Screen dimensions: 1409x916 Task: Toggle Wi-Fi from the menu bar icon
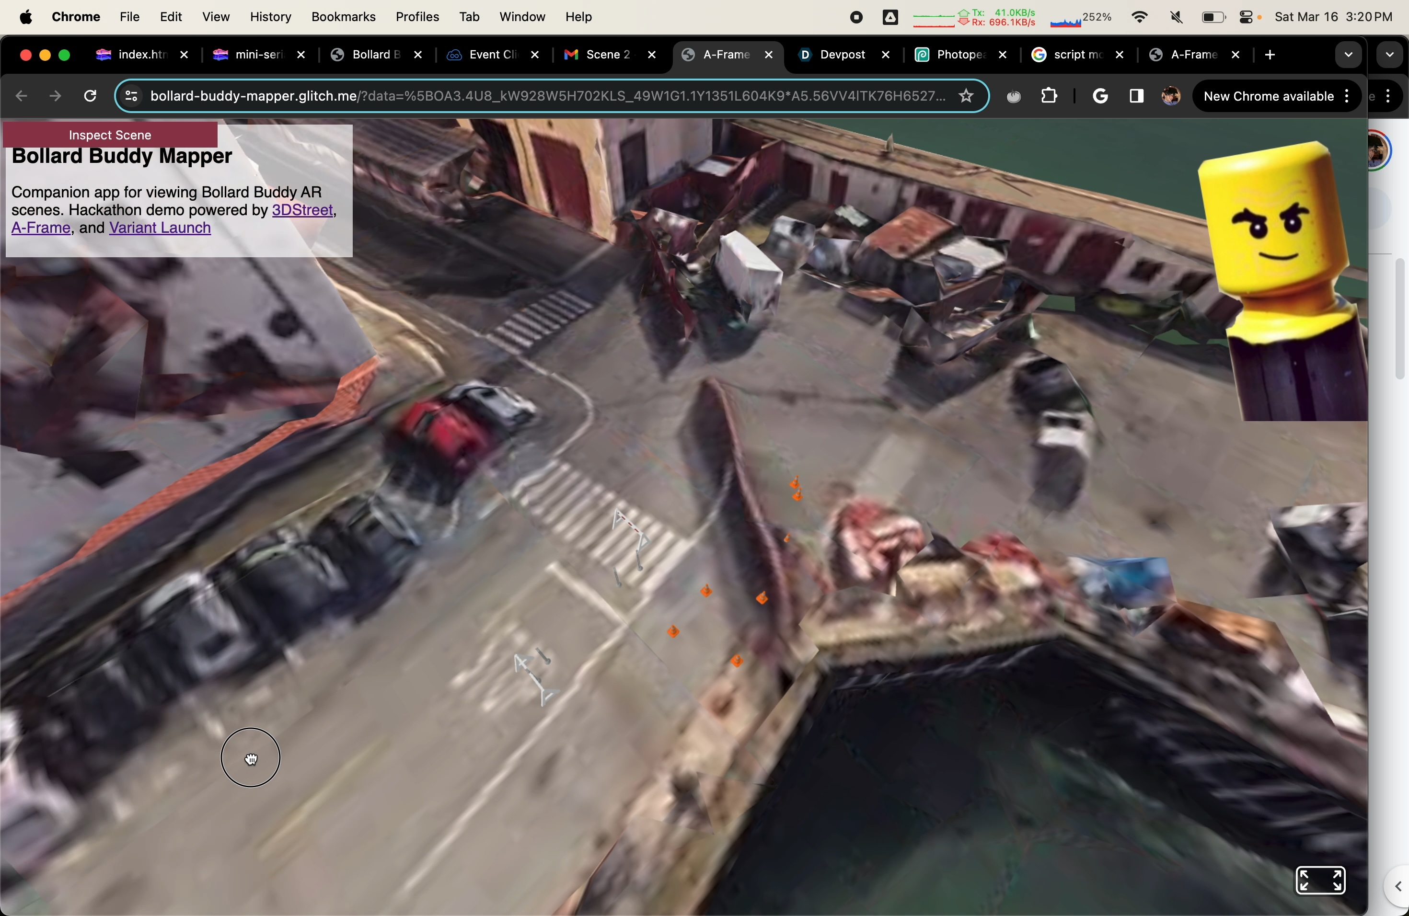(x=1139, y=17)
